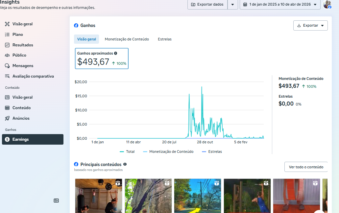This screenshot has width=339, height=213.
Task: Click info icon next to Principais conteúdos
Action: 125,164
